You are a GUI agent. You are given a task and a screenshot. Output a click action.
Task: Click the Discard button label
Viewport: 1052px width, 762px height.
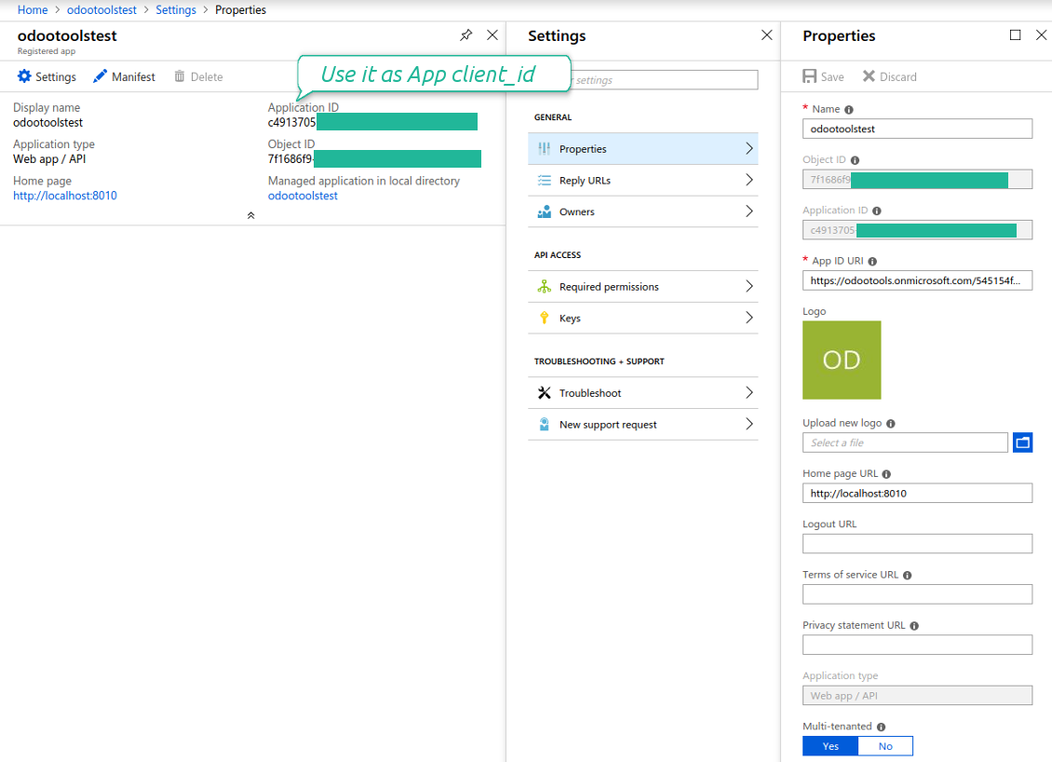click(897, 77)
